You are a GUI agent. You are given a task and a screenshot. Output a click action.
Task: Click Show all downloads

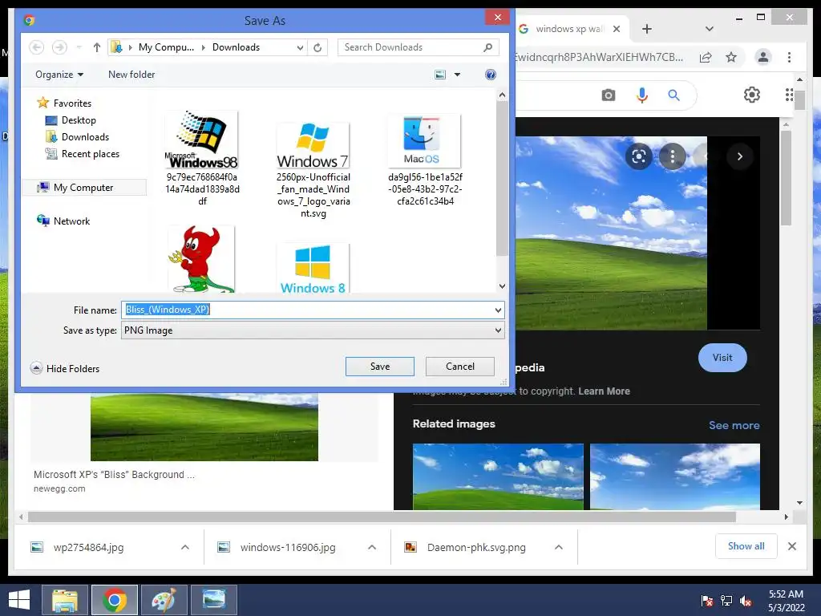tap(746, 546)
